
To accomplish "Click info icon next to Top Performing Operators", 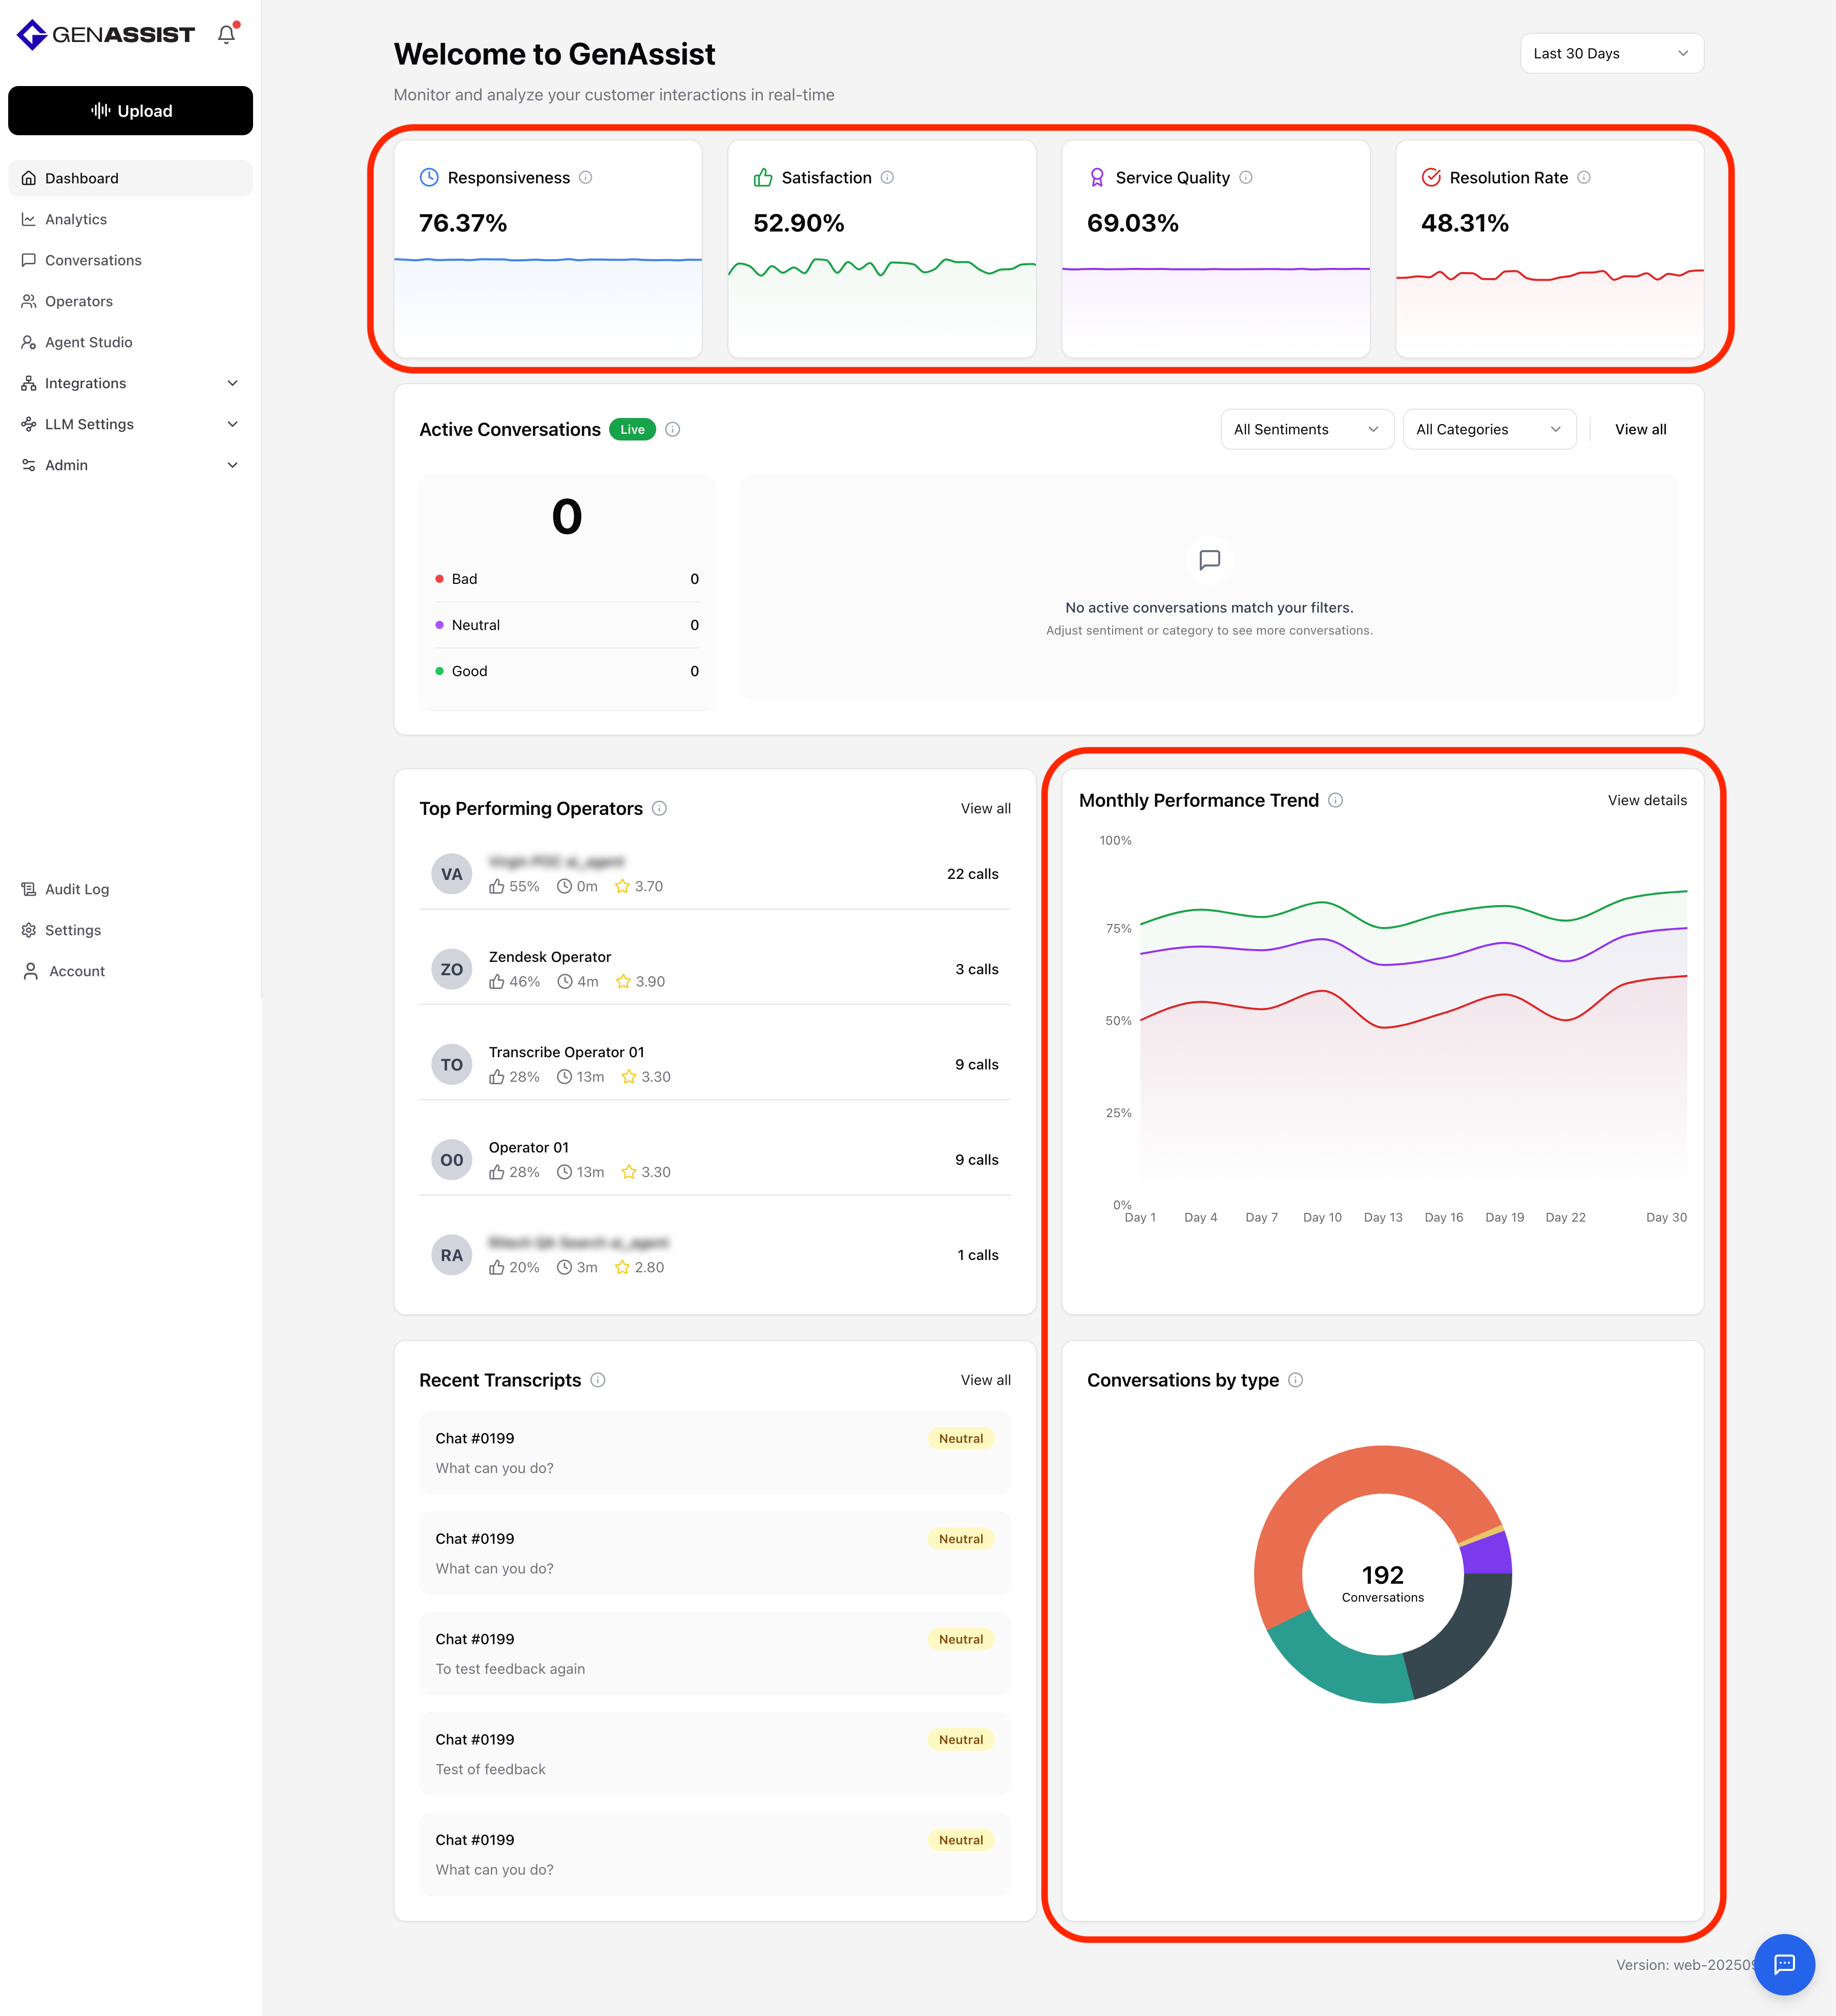I will coord(659,808).
